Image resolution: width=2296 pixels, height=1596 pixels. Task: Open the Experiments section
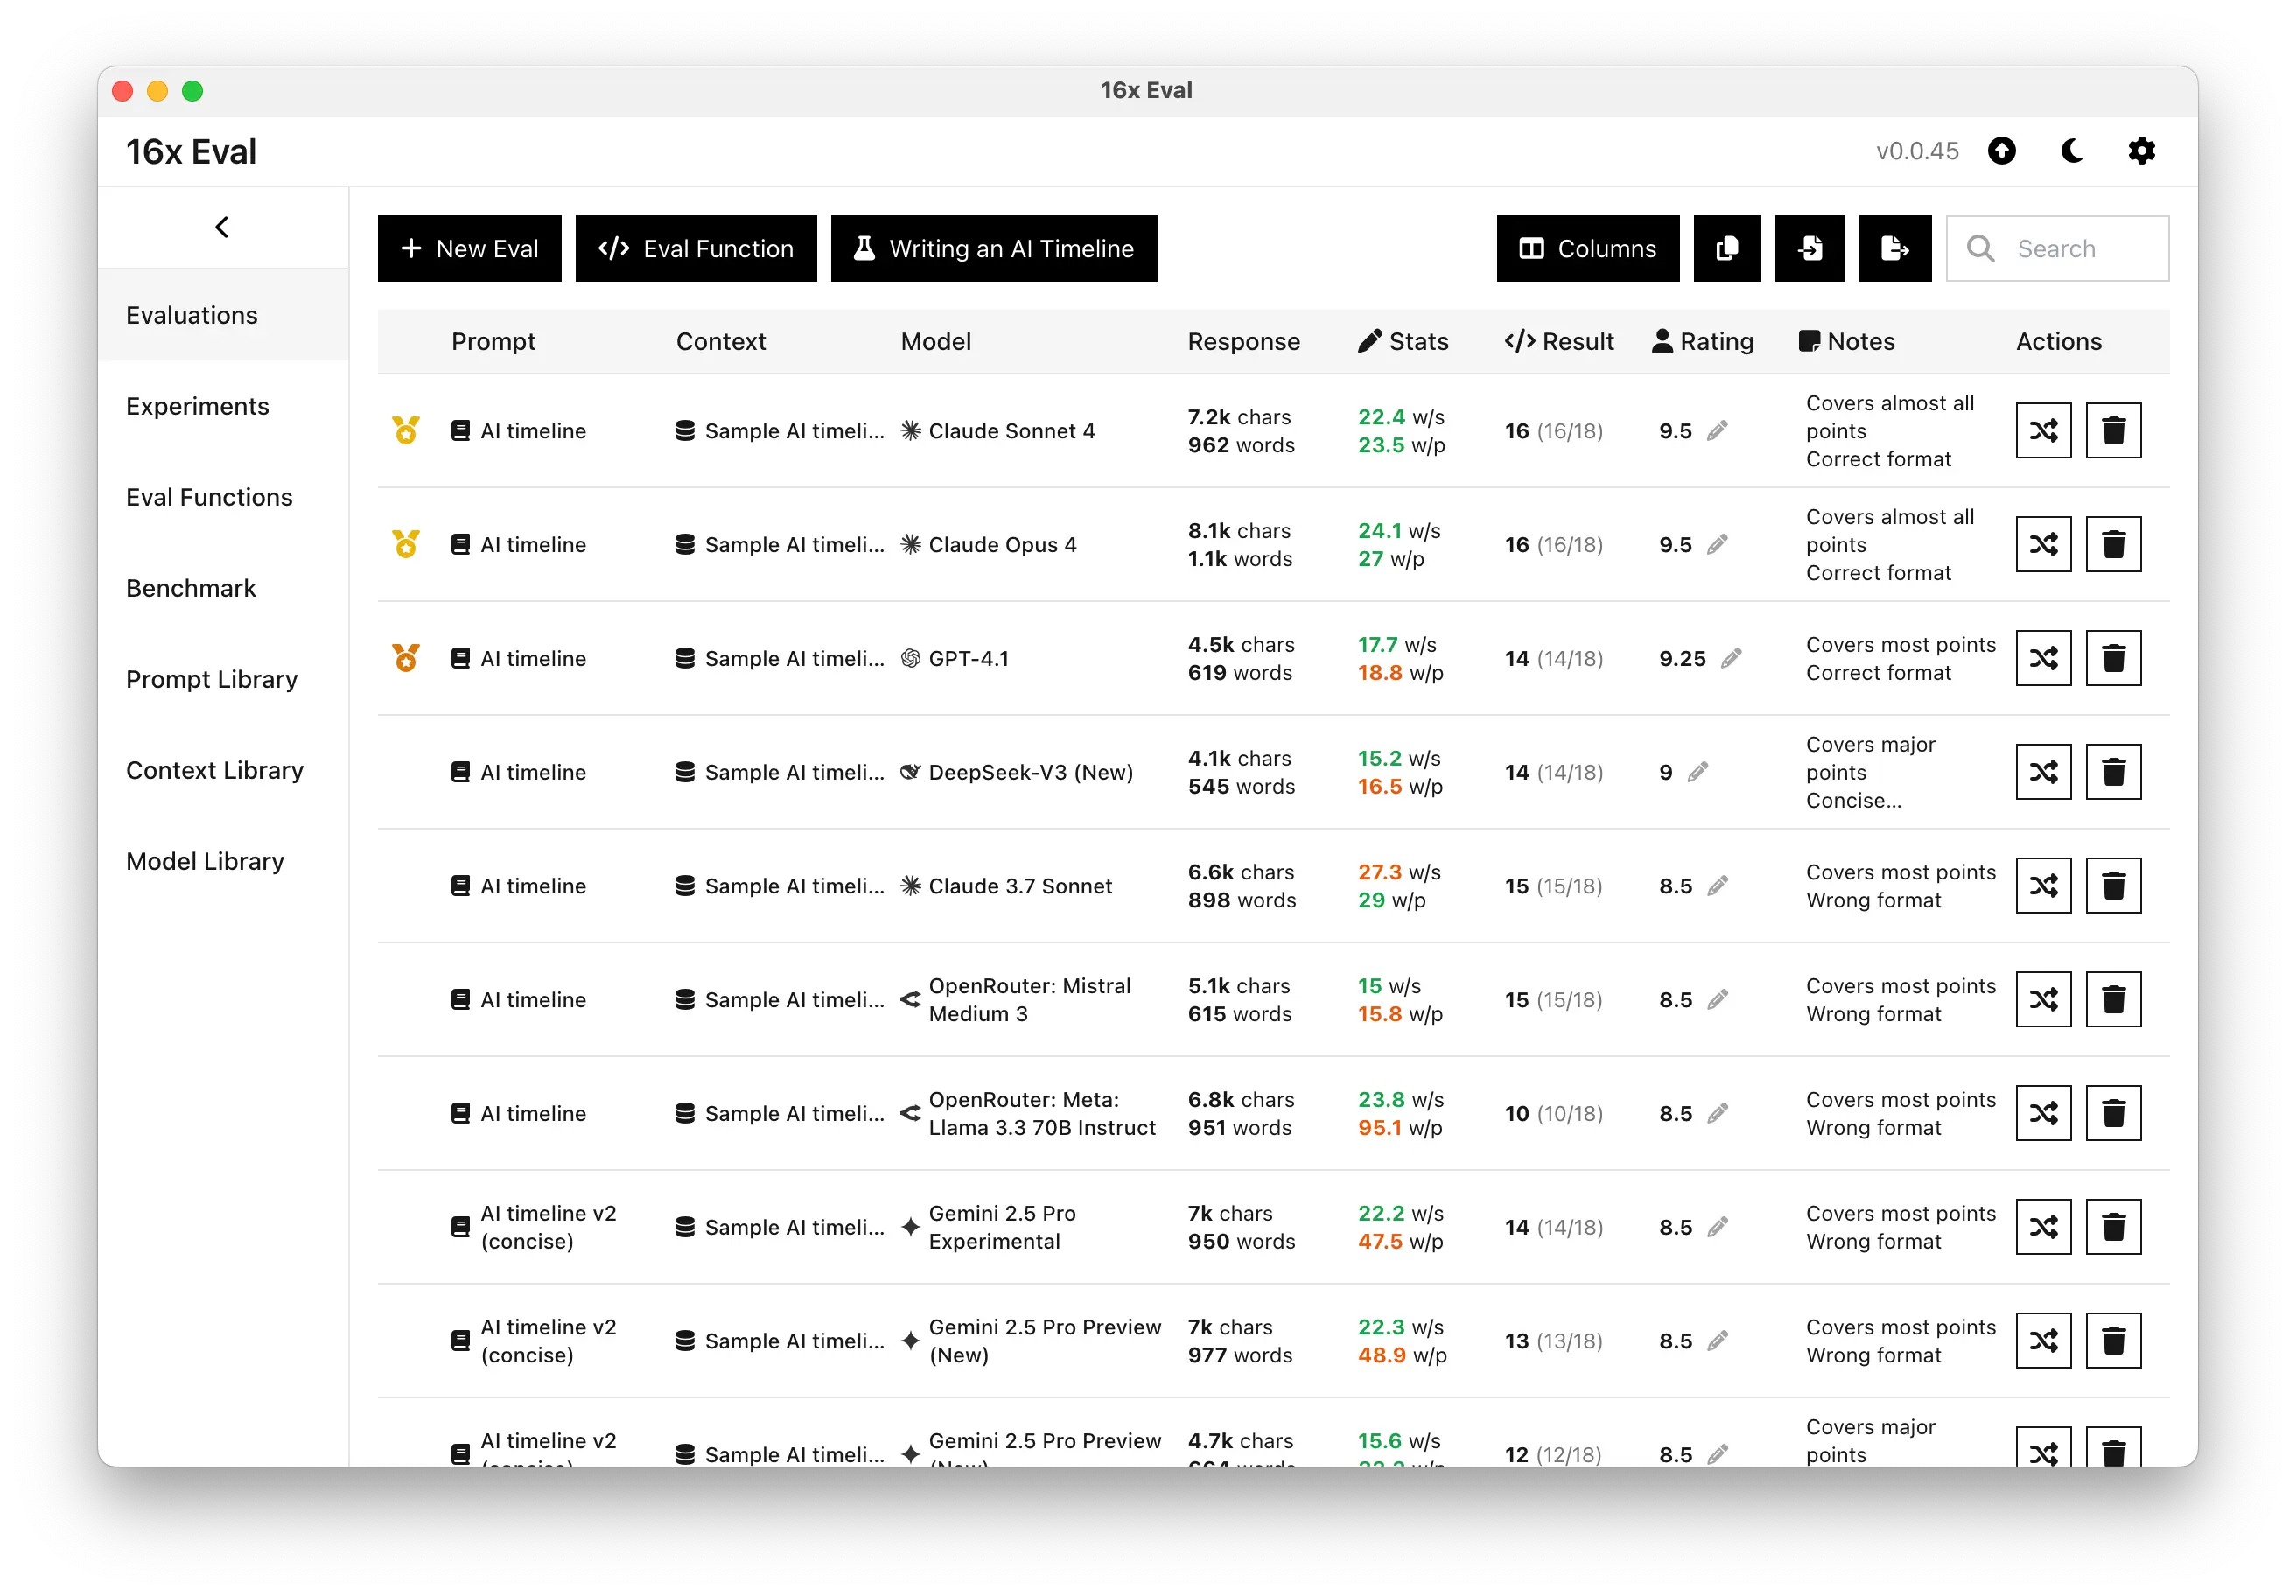pyautogui.click(x=223, y=406)
